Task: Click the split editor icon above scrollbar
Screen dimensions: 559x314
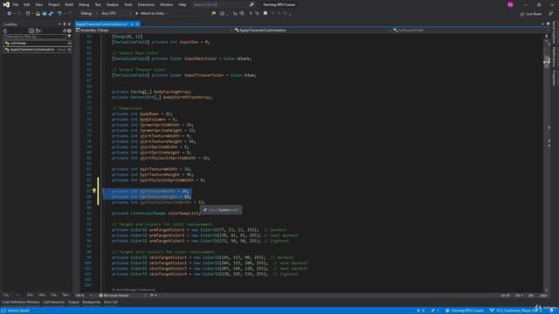Action: (547, 36)
